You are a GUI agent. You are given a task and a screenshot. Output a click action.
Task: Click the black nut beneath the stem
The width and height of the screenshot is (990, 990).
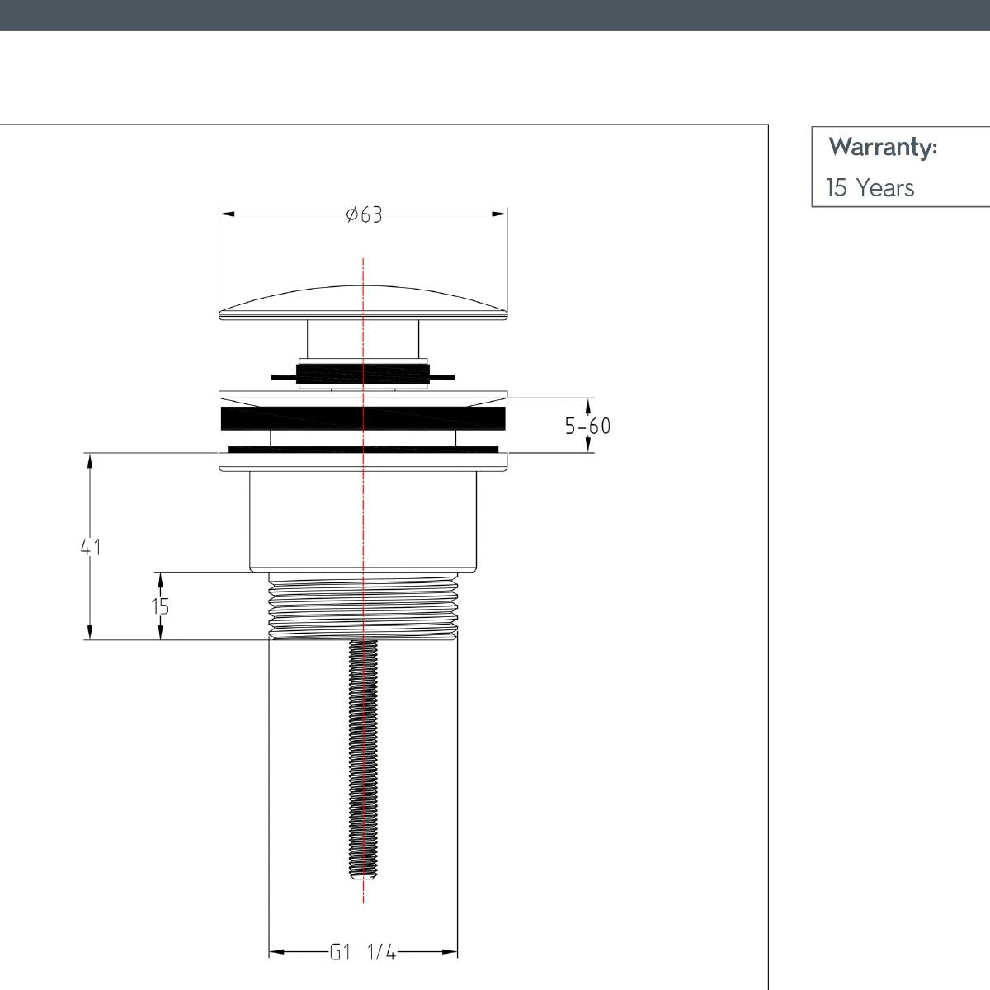(x=363, y=375)
